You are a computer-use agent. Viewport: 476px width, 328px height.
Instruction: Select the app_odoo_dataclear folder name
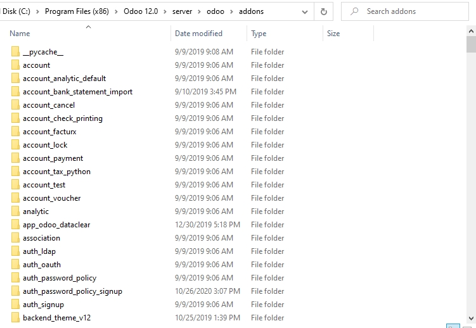pyautogui.click(x=56, y=225)
